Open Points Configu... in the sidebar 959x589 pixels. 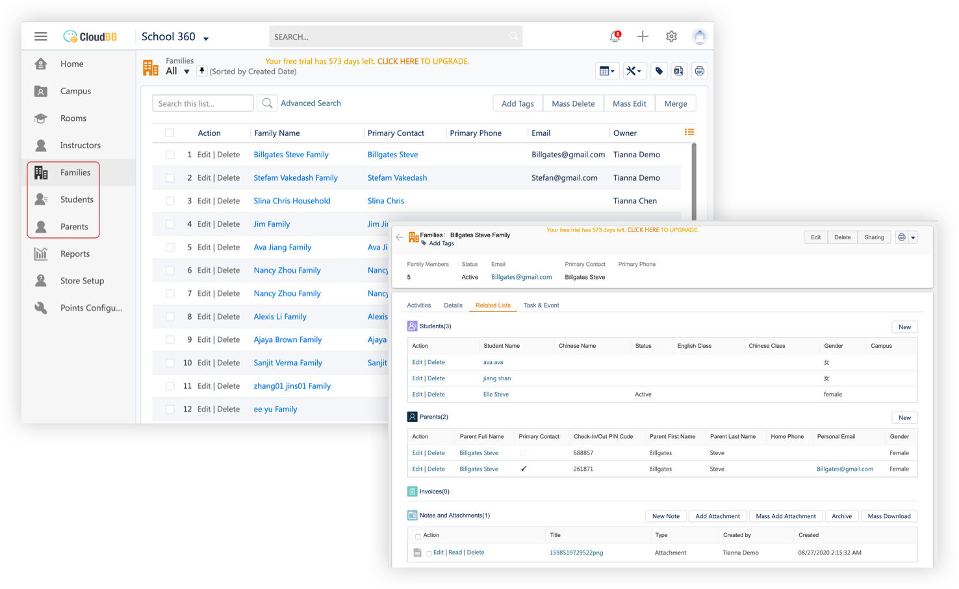pos(91,308)
